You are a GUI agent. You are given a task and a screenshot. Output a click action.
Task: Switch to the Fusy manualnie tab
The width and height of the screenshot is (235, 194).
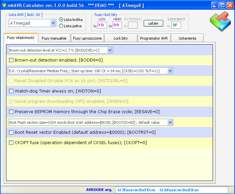[x=54, y=38]
